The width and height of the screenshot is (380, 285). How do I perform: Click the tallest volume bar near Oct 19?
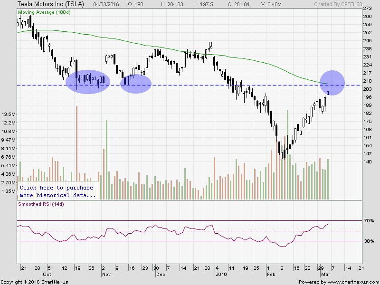point(76,152)
